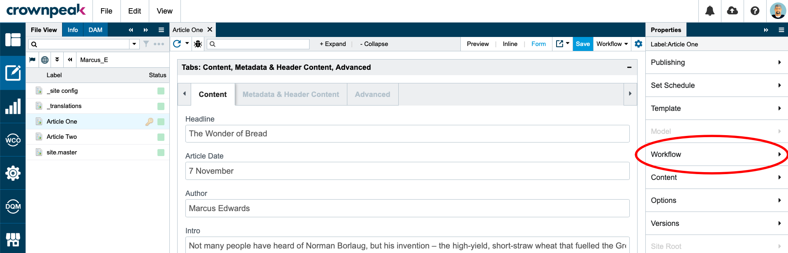The height and width of the screenshot is (253, 788).
Task: Switch to Inline view mode
Action: coord(510,44)
